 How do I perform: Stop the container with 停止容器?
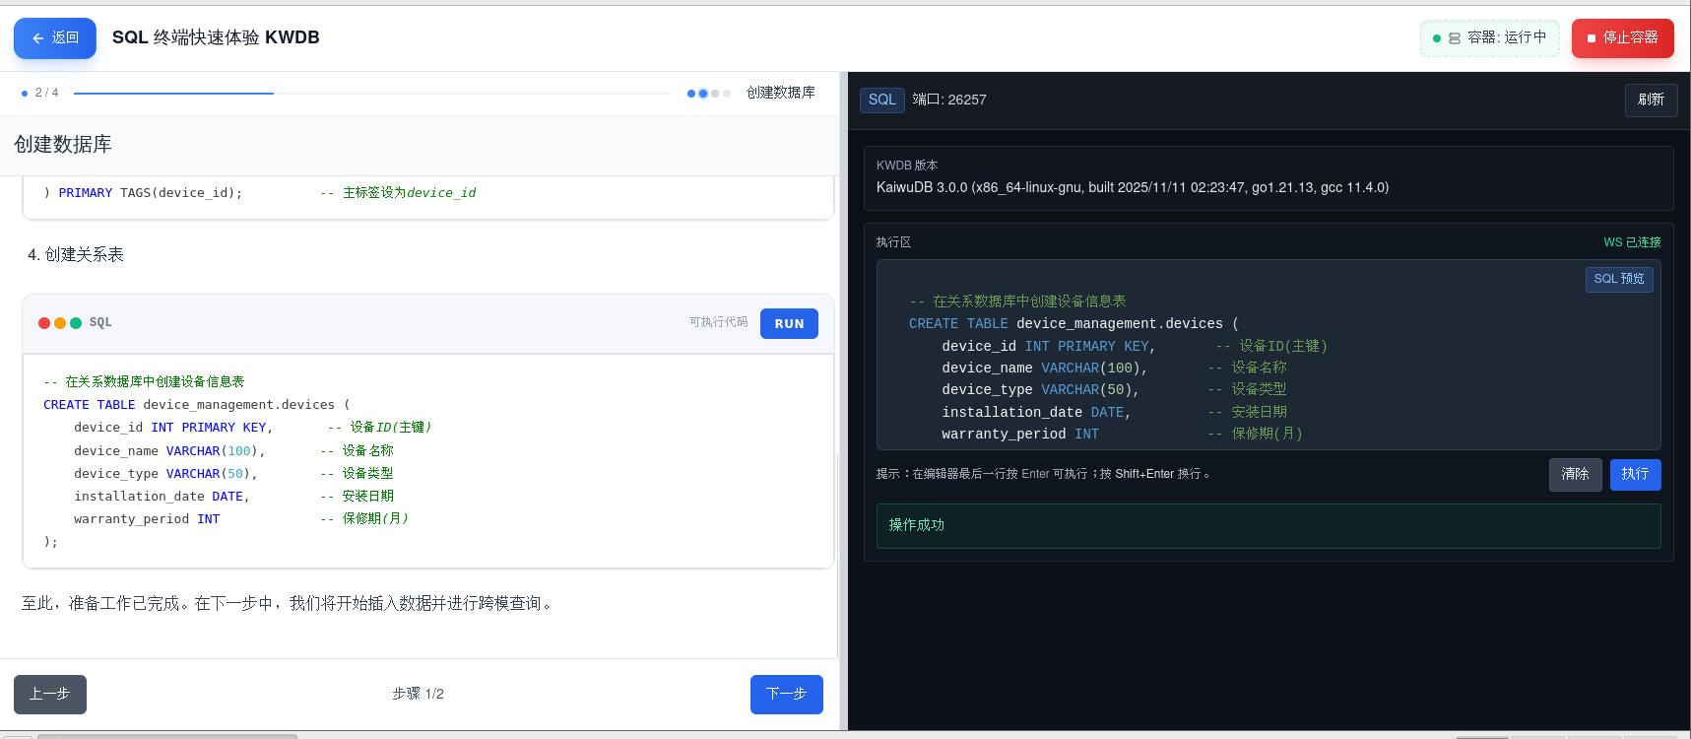point(1622,38)
